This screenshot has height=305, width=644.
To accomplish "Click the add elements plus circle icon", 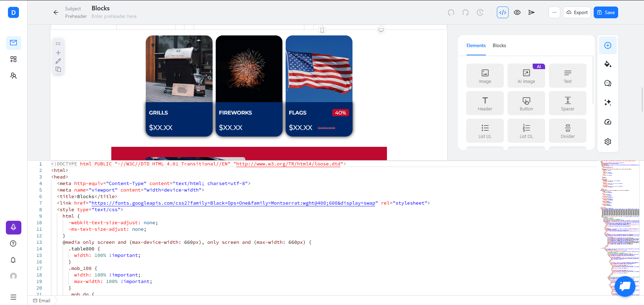I will tap(608, 45).
